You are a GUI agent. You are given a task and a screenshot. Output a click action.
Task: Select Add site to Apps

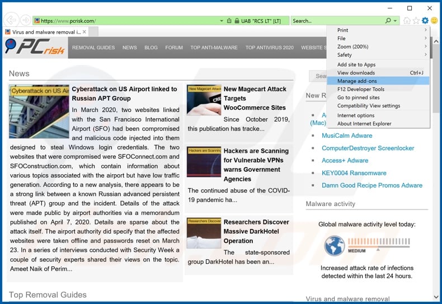[x=378, y=64]
